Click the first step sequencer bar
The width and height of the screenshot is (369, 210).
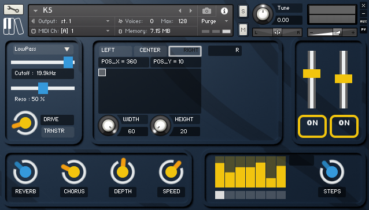[220, 175]
